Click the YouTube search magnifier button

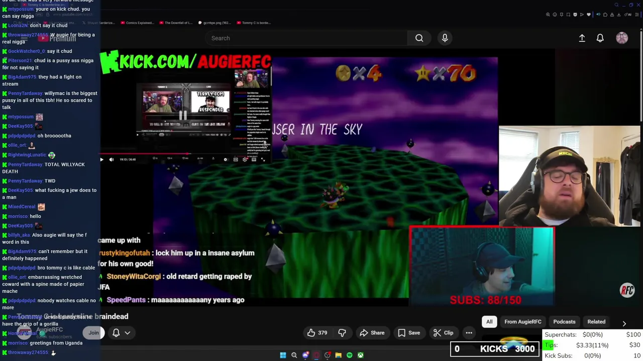tap(419, 38)
